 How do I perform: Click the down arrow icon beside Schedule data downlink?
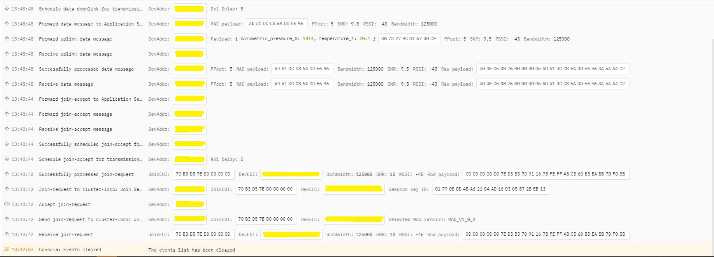7,9
